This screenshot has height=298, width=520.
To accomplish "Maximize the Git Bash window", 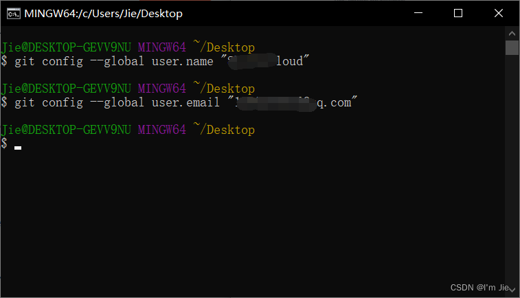I will pos(458,13).
